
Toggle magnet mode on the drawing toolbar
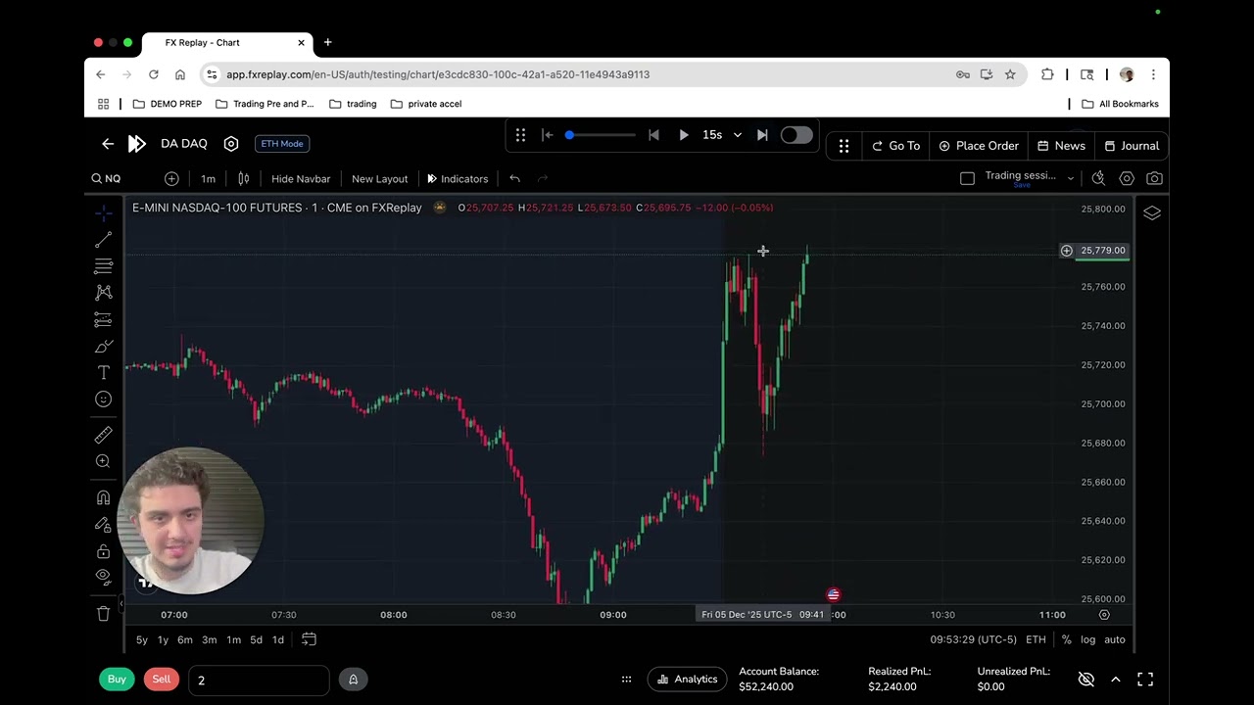(x=103, y=497)
